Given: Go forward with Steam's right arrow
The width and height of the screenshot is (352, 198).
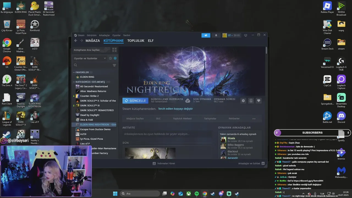Looking at the screenshot, I should point(81,40).
